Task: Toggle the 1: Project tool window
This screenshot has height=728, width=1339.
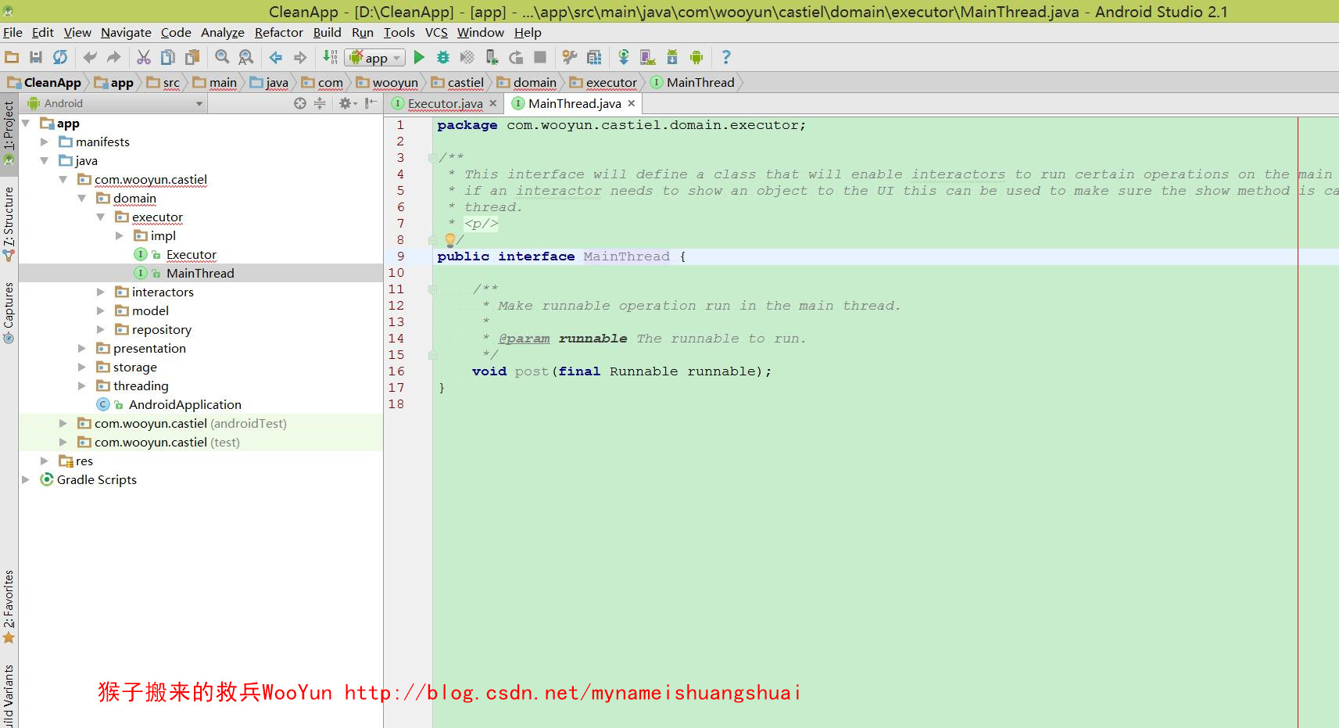Action: coord(9,125)
